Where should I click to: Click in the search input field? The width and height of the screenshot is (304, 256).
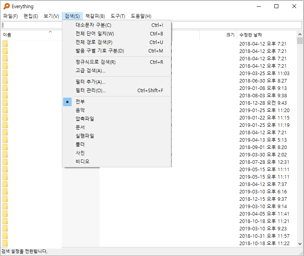click(152, 25)
